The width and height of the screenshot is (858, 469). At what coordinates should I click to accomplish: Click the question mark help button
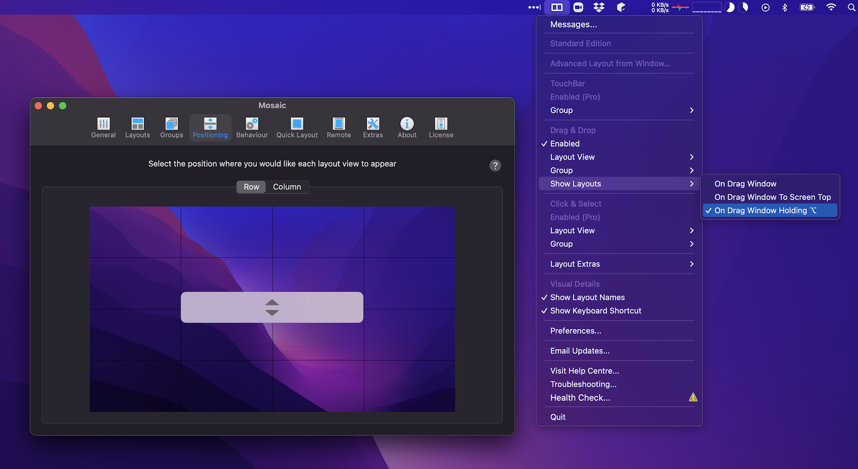point(495,166)
